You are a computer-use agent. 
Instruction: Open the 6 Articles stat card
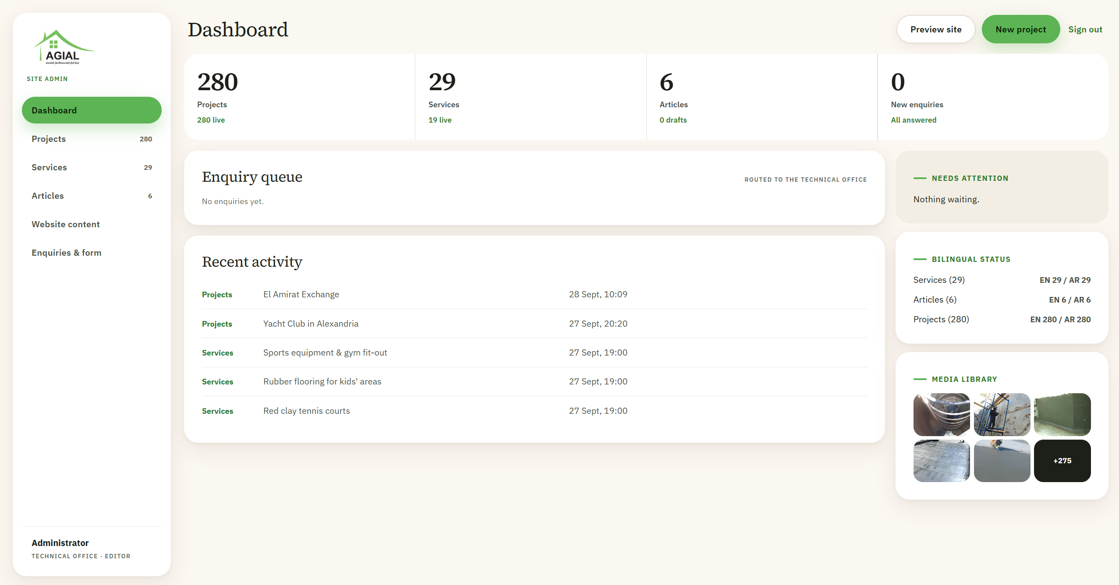point(762,97)
